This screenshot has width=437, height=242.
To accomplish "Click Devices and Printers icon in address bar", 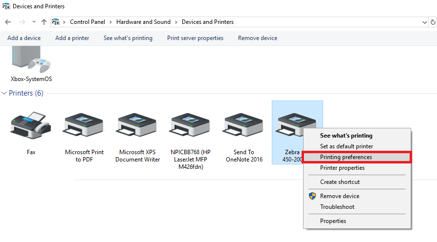I will pos(56,21).
